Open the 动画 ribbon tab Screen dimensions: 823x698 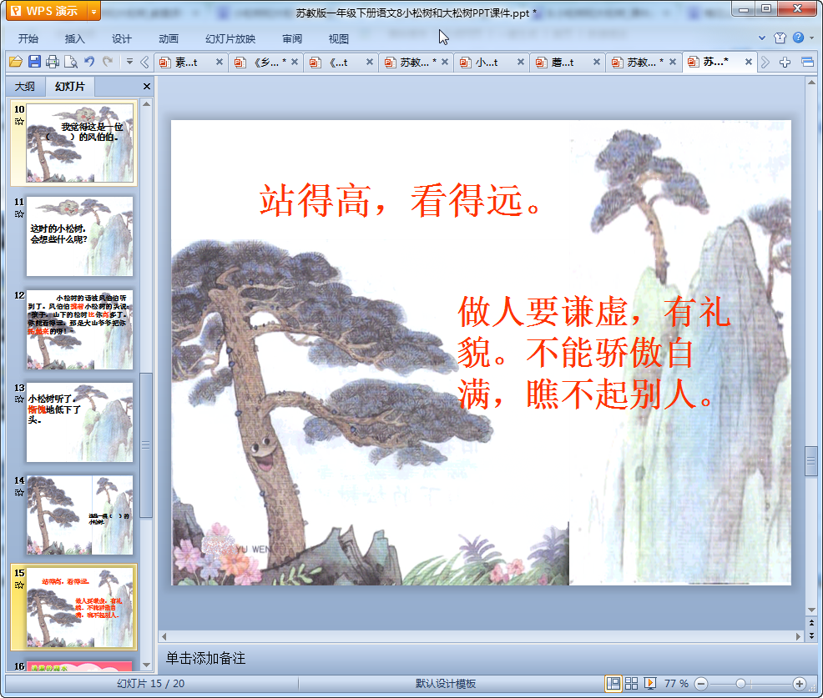(x=169, y=39)
